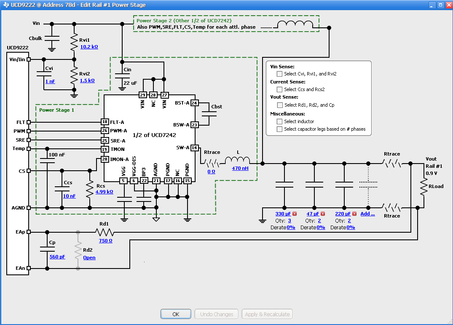The width and height of the screenshot is (453, 325).
Task: Edit the inductor value 470 nH
Action: click(240, 168)
